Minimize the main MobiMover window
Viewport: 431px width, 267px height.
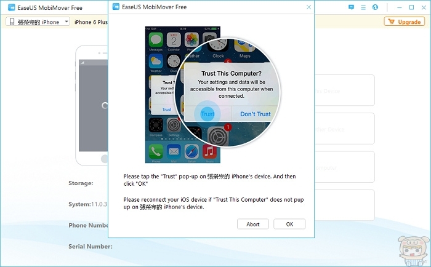[399, 8]
